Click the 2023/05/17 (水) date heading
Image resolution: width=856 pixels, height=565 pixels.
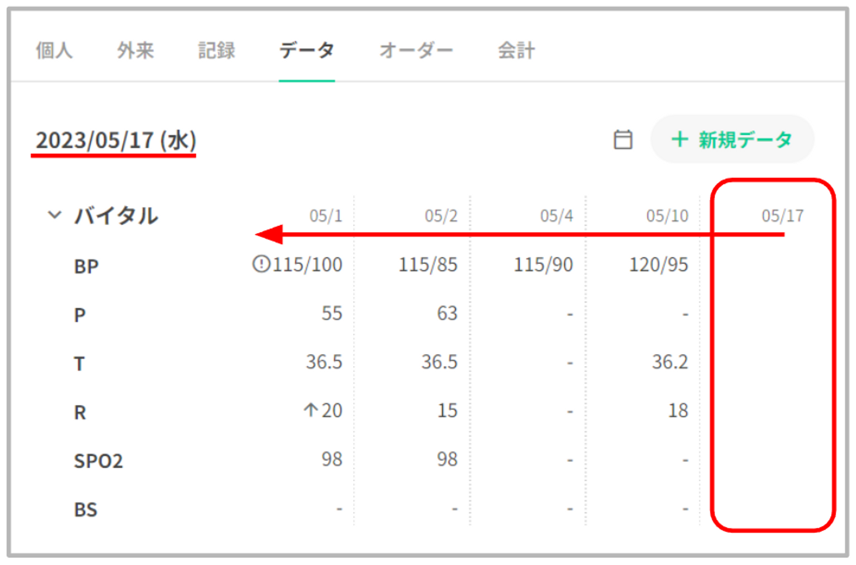116,140
